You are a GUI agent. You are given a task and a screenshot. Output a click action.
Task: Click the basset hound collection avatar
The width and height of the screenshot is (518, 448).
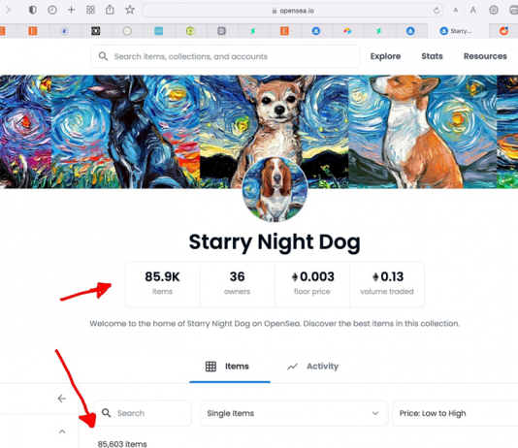point(275,189)
